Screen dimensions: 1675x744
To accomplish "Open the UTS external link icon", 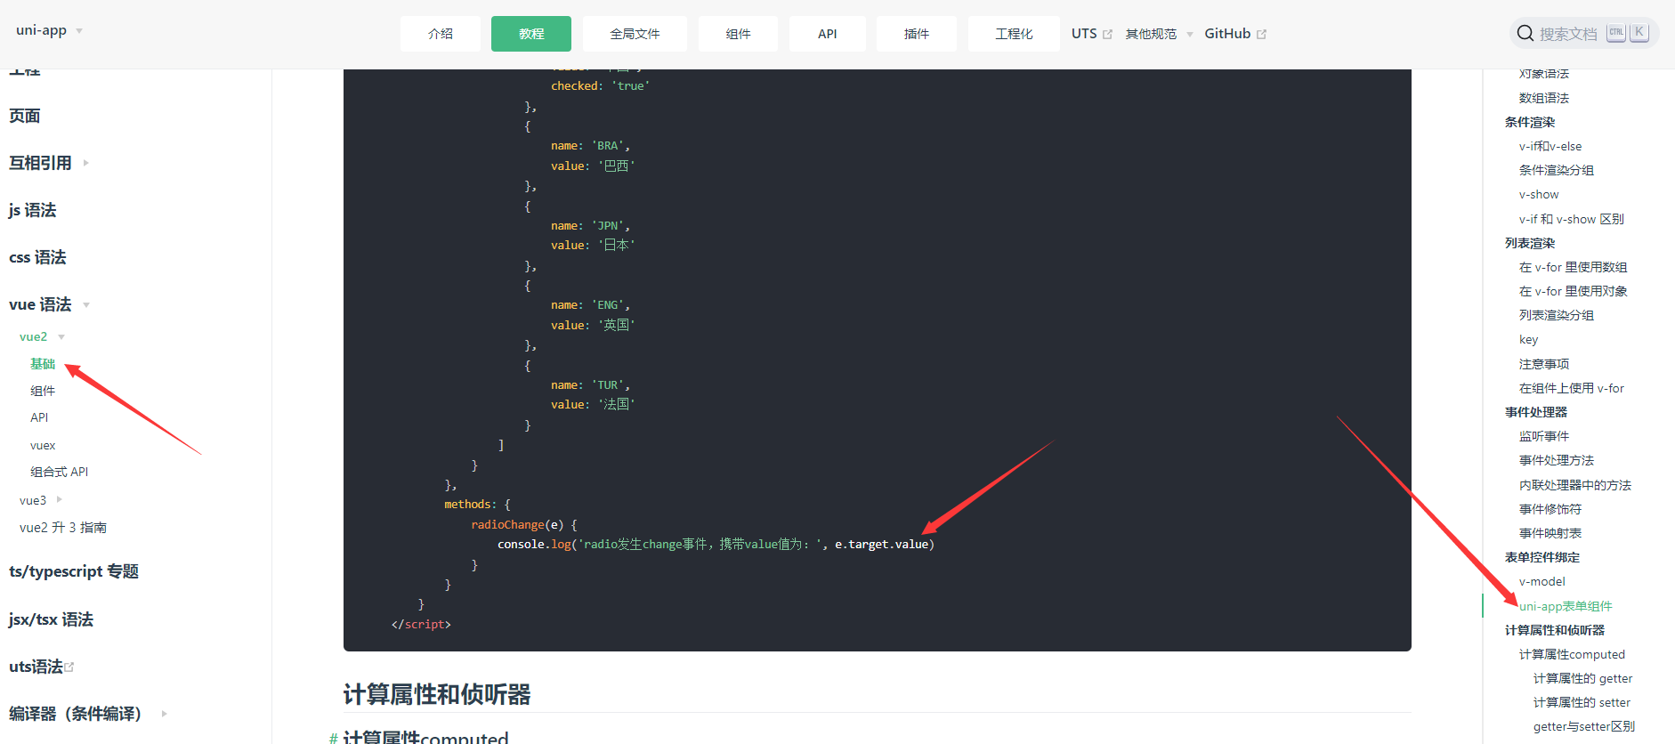I will (1108, 35).
